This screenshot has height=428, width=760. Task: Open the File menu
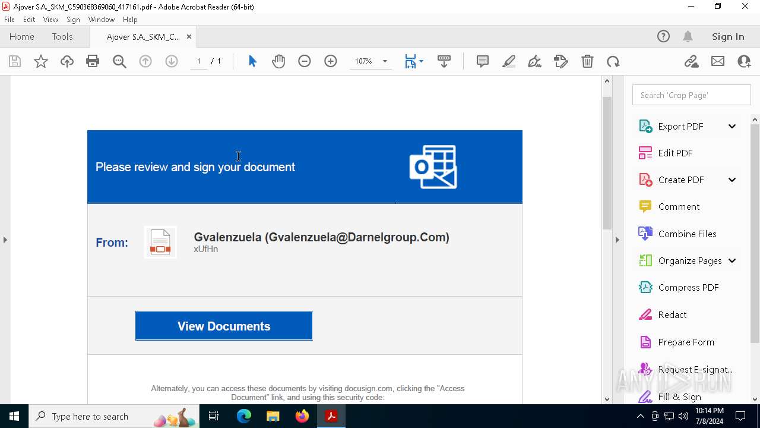(x=9, y=20)
